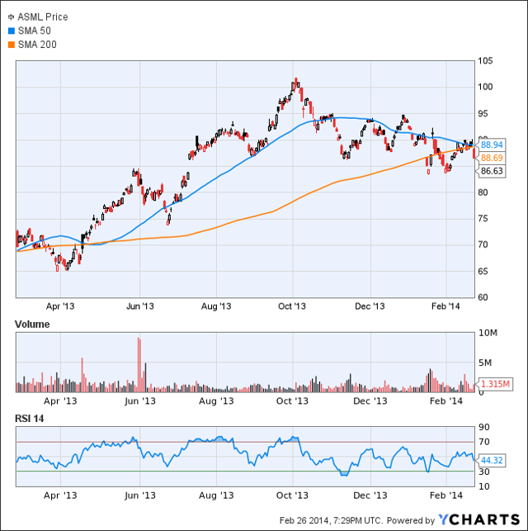
Task: Click the 44.32 RSI value tag
Action: (x=492, y=461)
